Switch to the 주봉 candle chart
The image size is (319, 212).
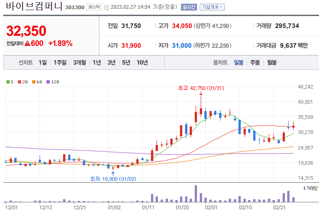point(255,62)
